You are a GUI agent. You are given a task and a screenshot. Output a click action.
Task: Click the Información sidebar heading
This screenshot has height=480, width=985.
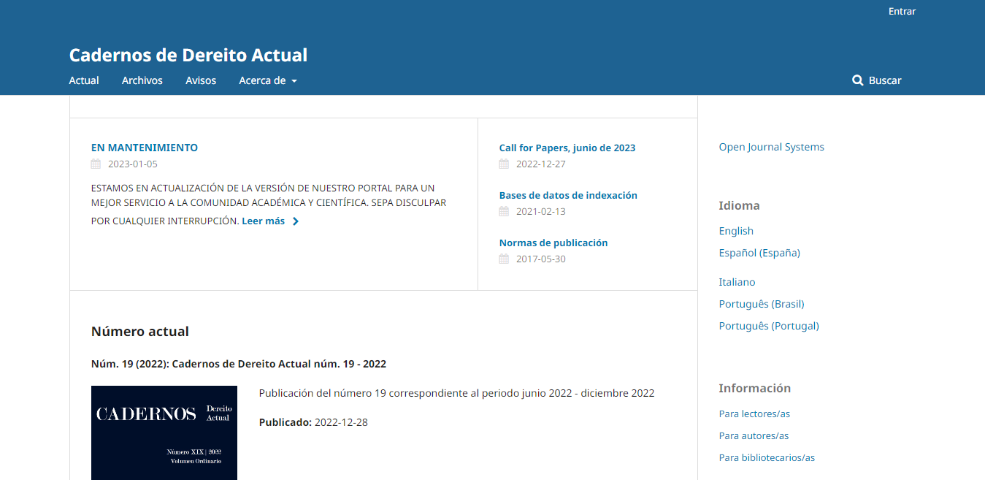click(755, 388)
